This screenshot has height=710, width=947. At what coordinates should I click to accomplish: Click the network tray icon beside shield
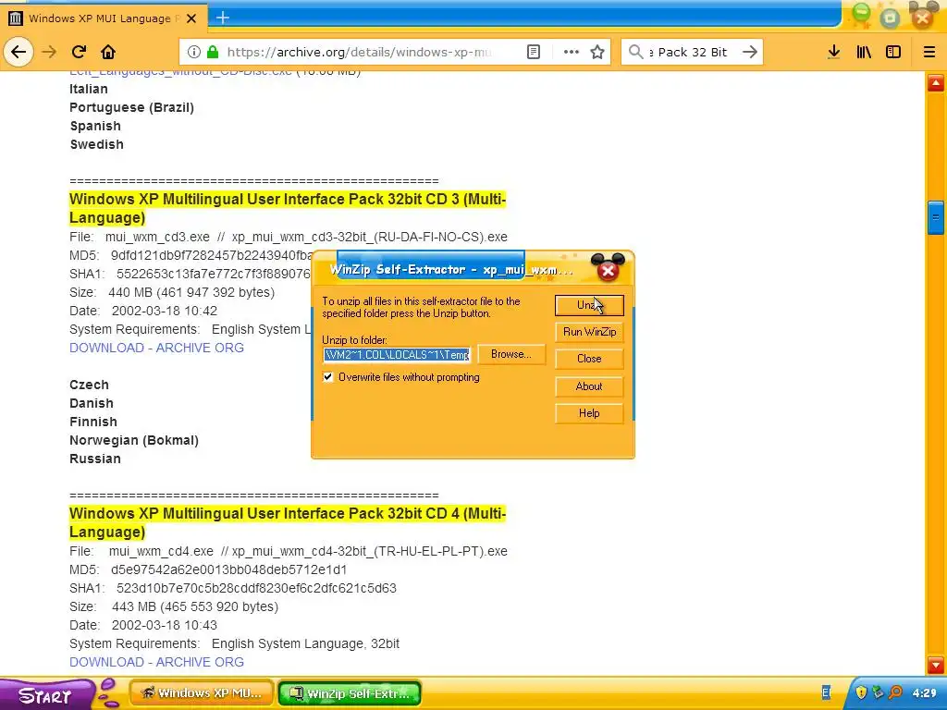[x=879, y=692]
